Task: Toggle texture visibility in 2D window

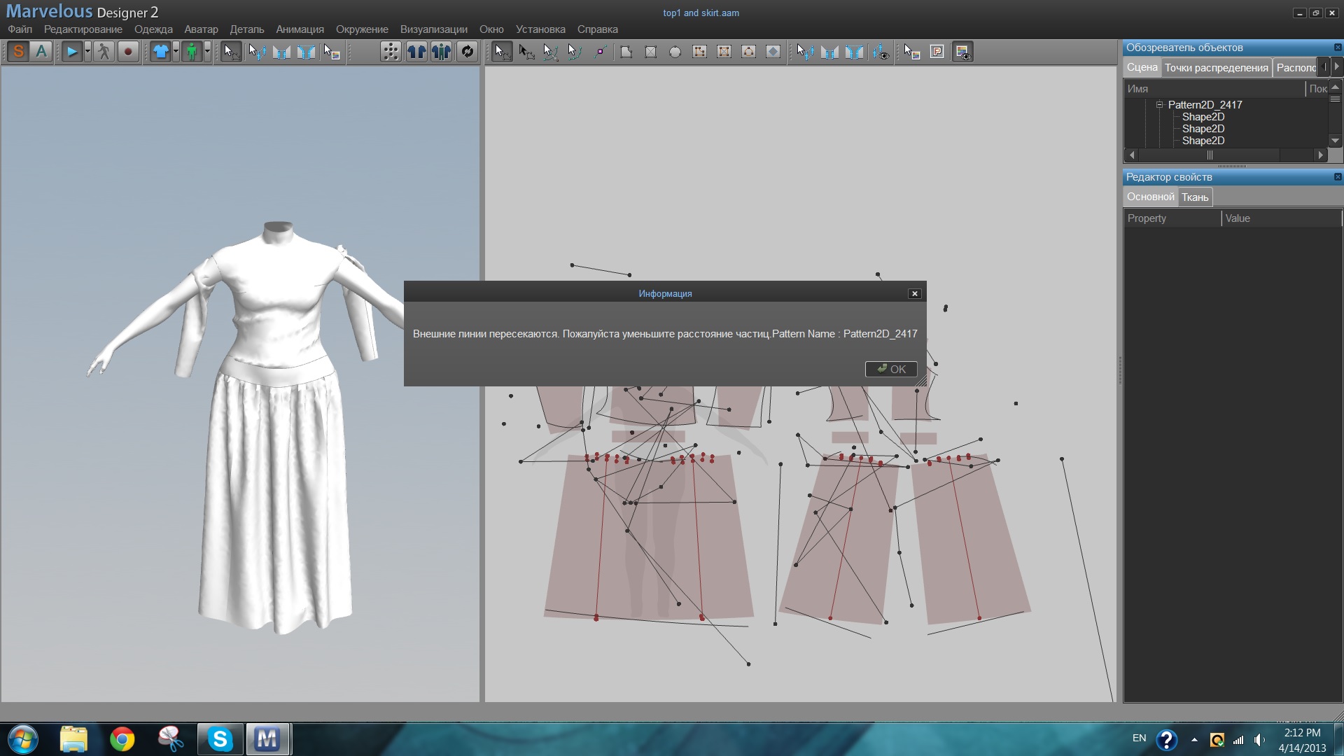Action: (962, 52)
